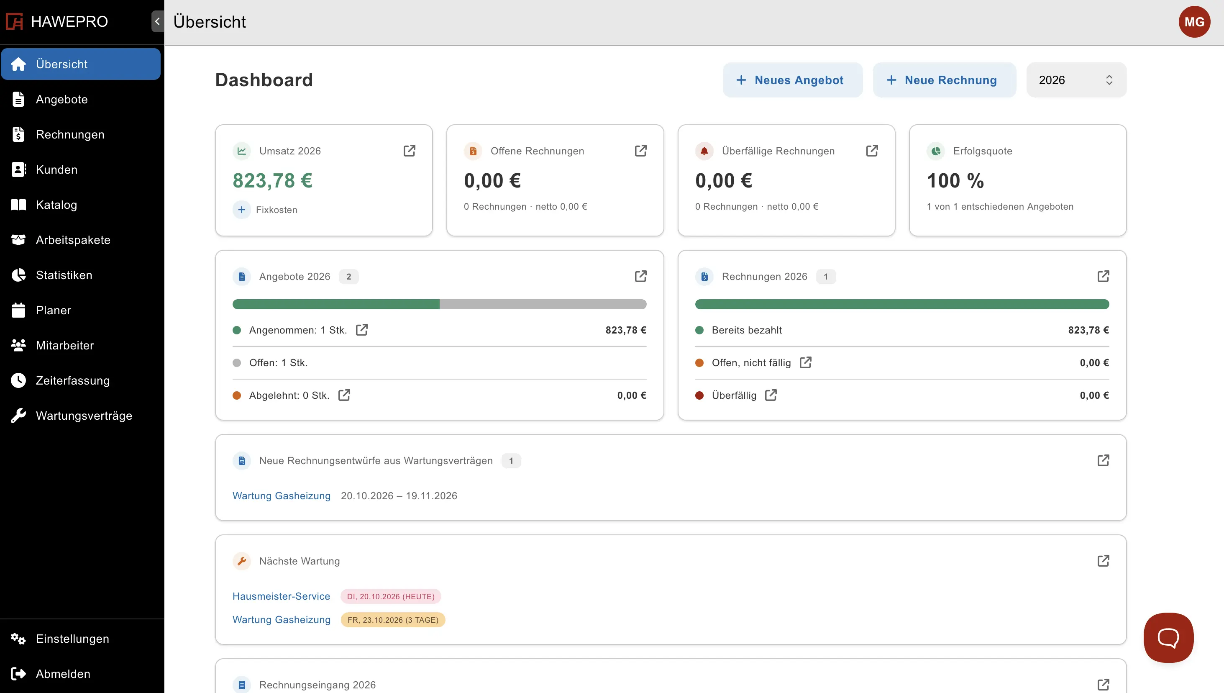Open Wartung Gasheizung invoice draft link

tap(281, 496)
